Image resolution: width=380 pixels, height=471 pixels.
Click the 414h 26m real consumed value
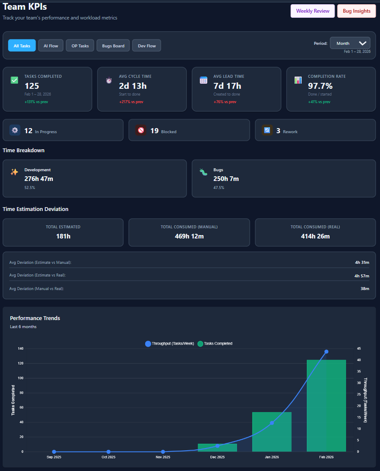pos(315,236)
